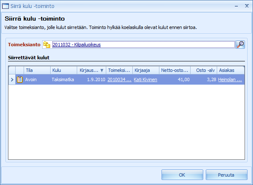Close the Siirrä kulu -toiminto window

[247, 6]
